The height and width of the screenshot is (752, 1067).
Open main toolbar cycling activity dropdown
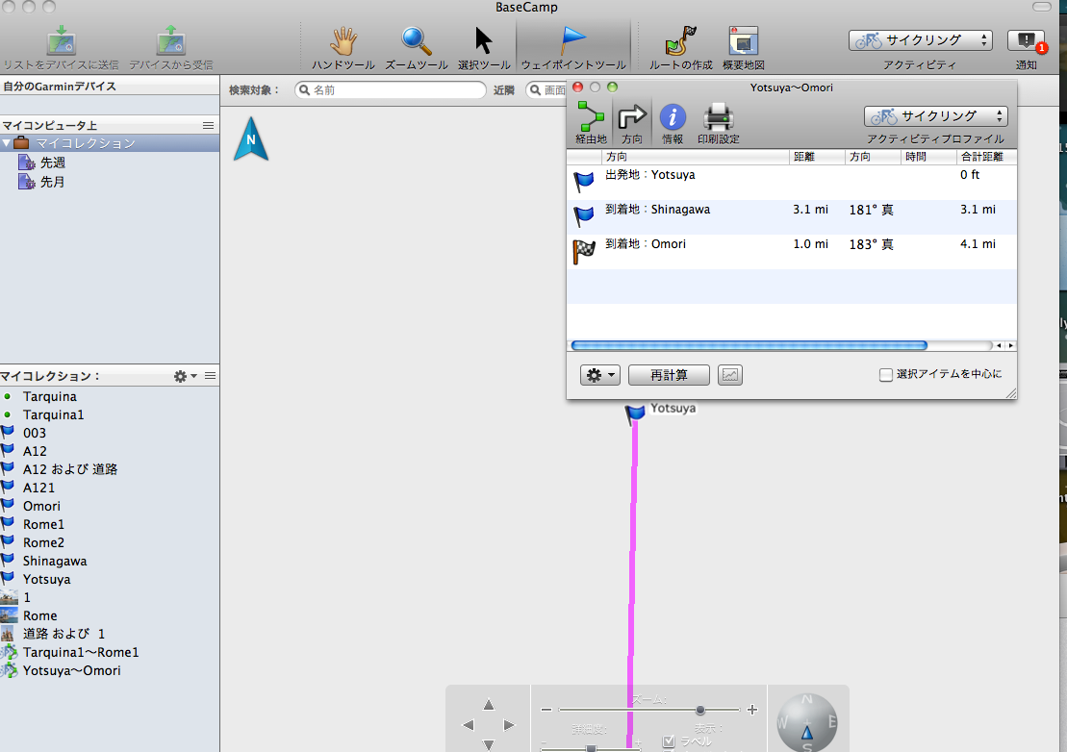(920, 40)
